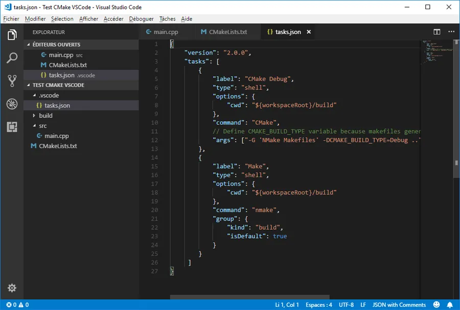The image size is (460, 310).
Task: Click the comment on line 11
Action: click(x=316, y=131)
